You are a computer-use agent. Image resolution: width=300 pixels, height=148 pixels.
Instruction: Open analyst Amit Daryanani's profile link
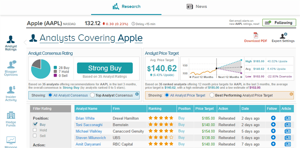coord(88,144)
